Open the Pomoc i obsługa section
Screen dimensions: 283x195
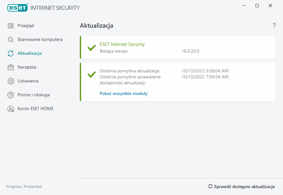pos(34,95)
